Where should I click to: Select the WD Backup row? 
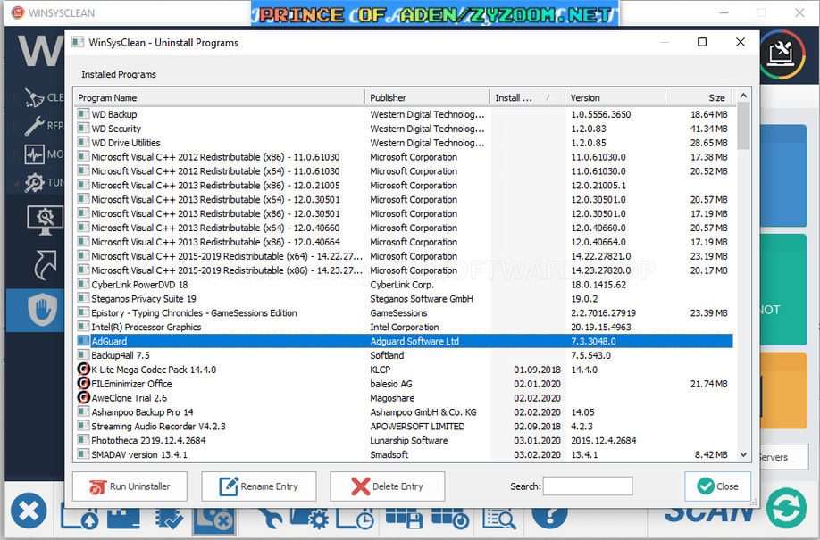(405, 114)
